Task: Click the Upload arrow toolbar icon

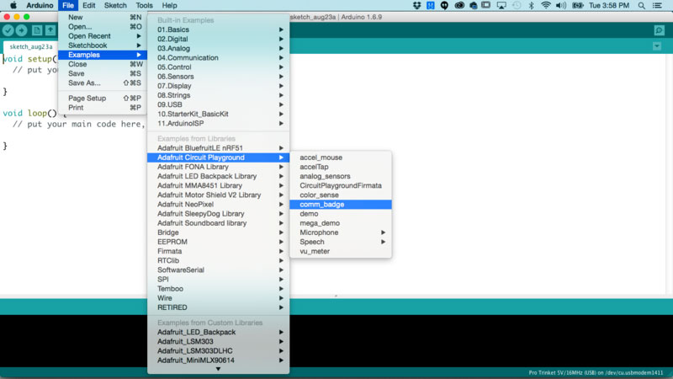Action: pyautogui.click(x=22, y=30)
